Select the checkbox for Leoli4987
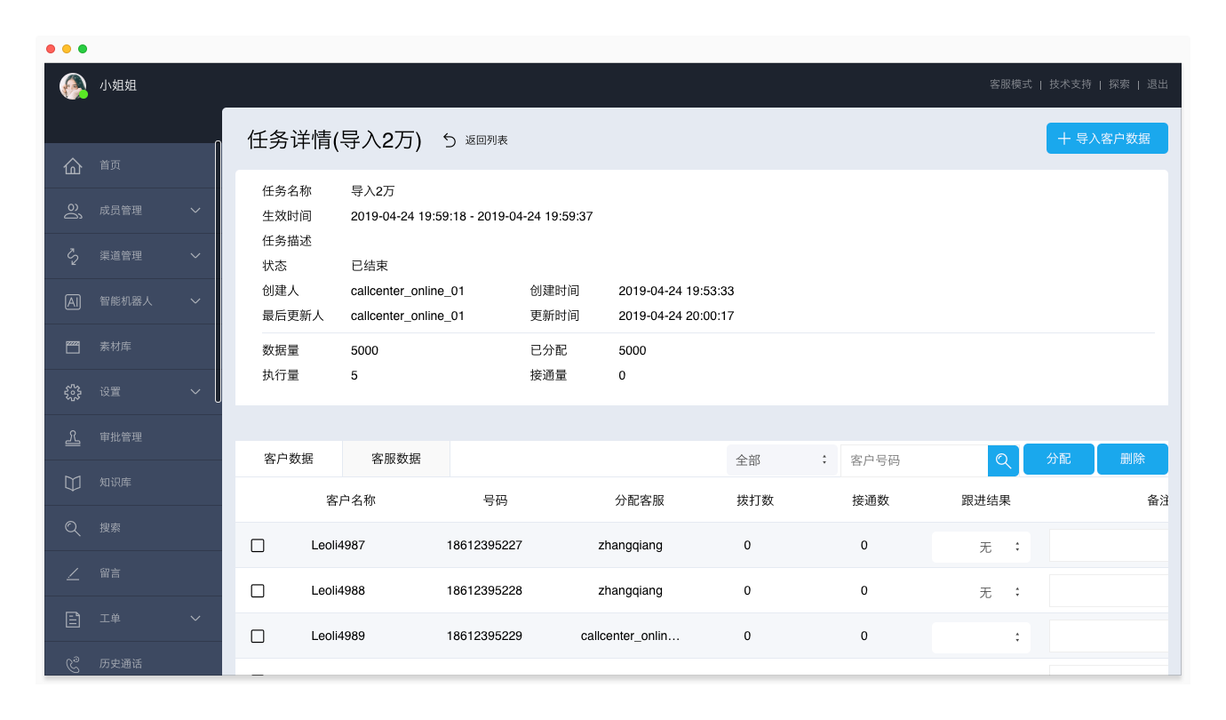This screenshot has height=720, width=1226. (x=258, y=546)
